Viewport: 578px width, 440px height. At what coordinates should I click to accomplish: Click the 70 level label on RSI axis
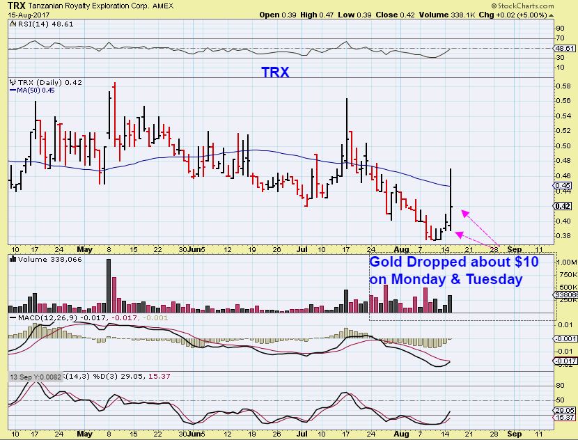[560, 38]
